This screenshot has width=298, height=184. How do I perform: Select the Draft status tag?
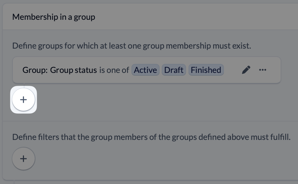tap(174, 70)
